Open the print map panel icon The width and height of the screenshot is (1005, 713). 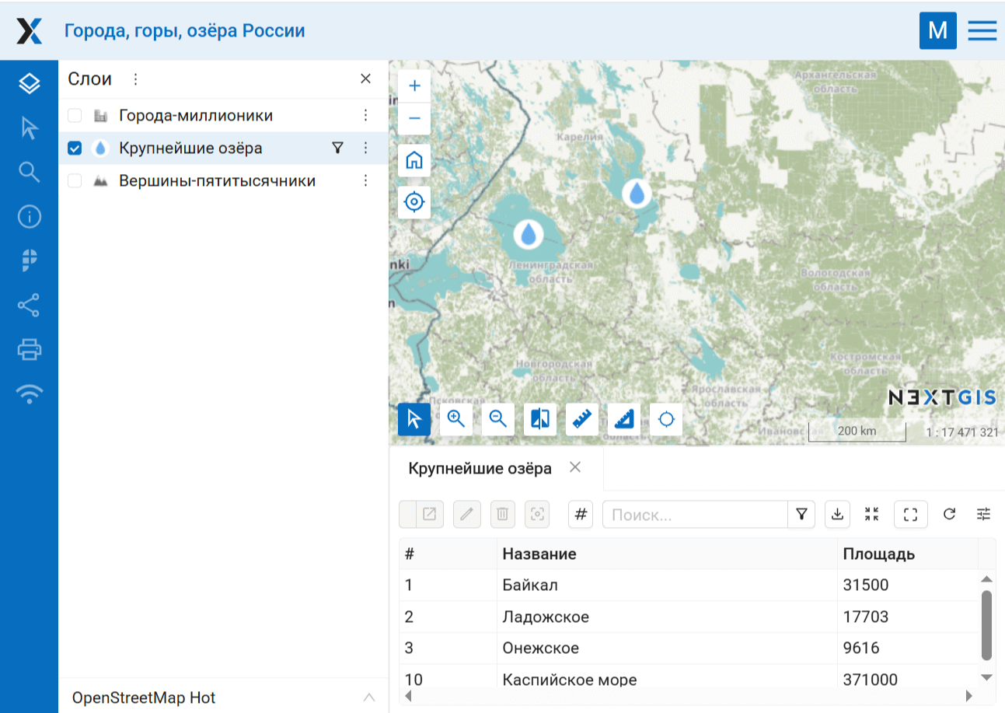29,350
